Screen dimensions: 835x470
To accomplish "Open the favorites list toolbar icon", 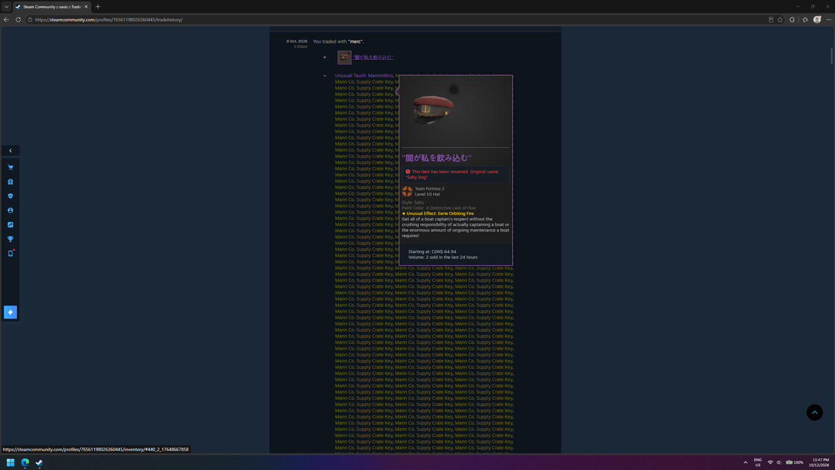I will [x=806, y=20].
